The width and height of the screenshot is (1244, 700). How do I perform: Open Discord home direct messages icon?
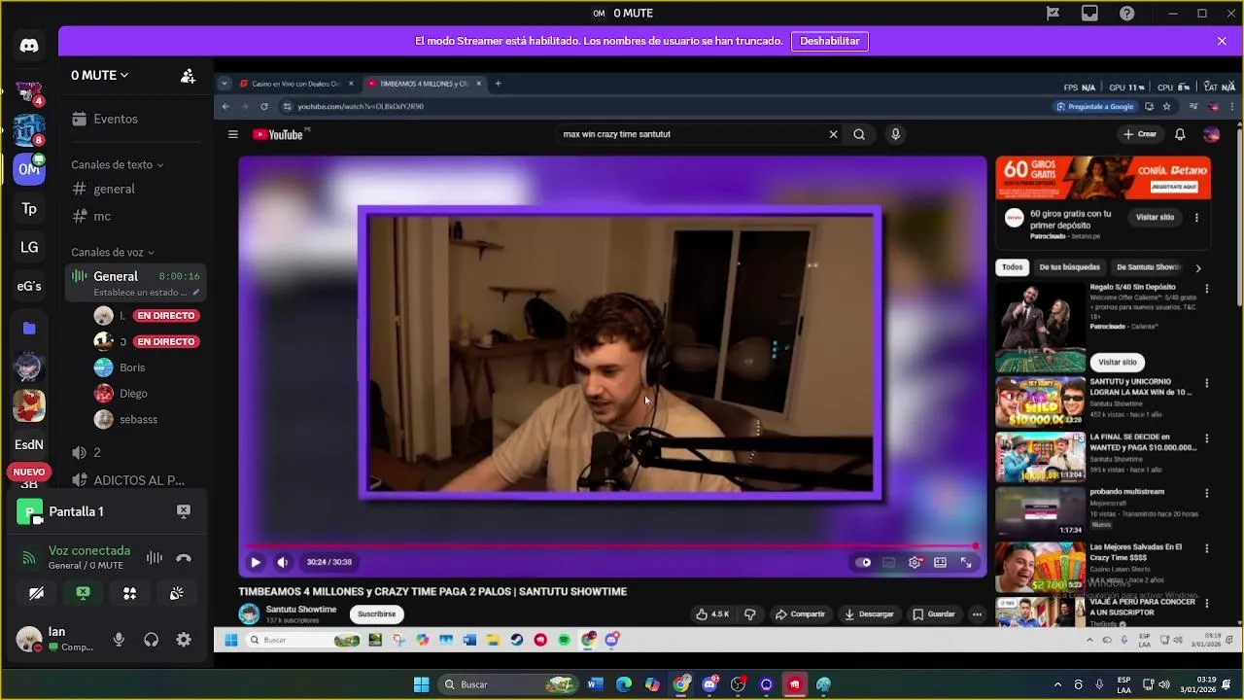coord(29,46)
